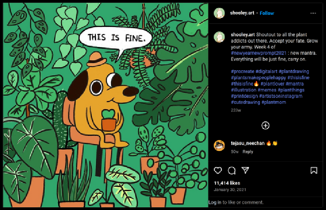Load more comments with the plus circle
Viewport: 326px width, 210px height.
coord(265,126)
